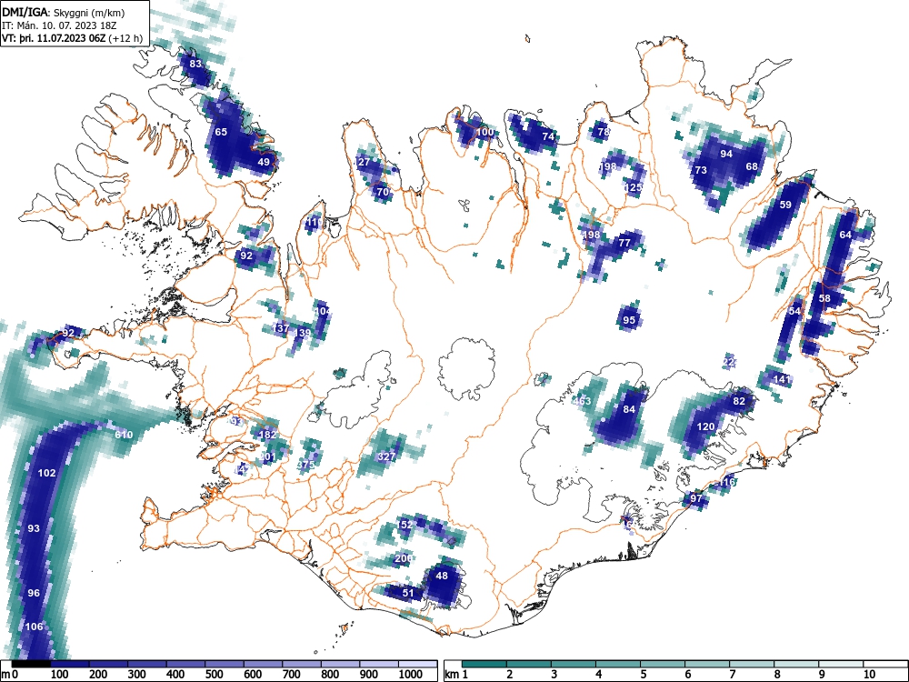Click the value 74 on the north coast
This screenshot has height=682, width=909.
point(548,136)
